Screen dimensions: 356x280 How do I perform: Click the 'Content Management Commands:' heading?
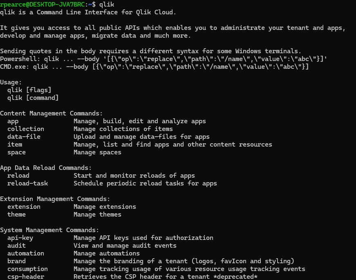[x=51, y=113]
